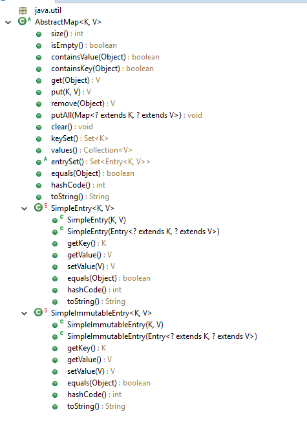
Task: Collapse the AbstractMap<K, V> node
Action: (8, 23)
